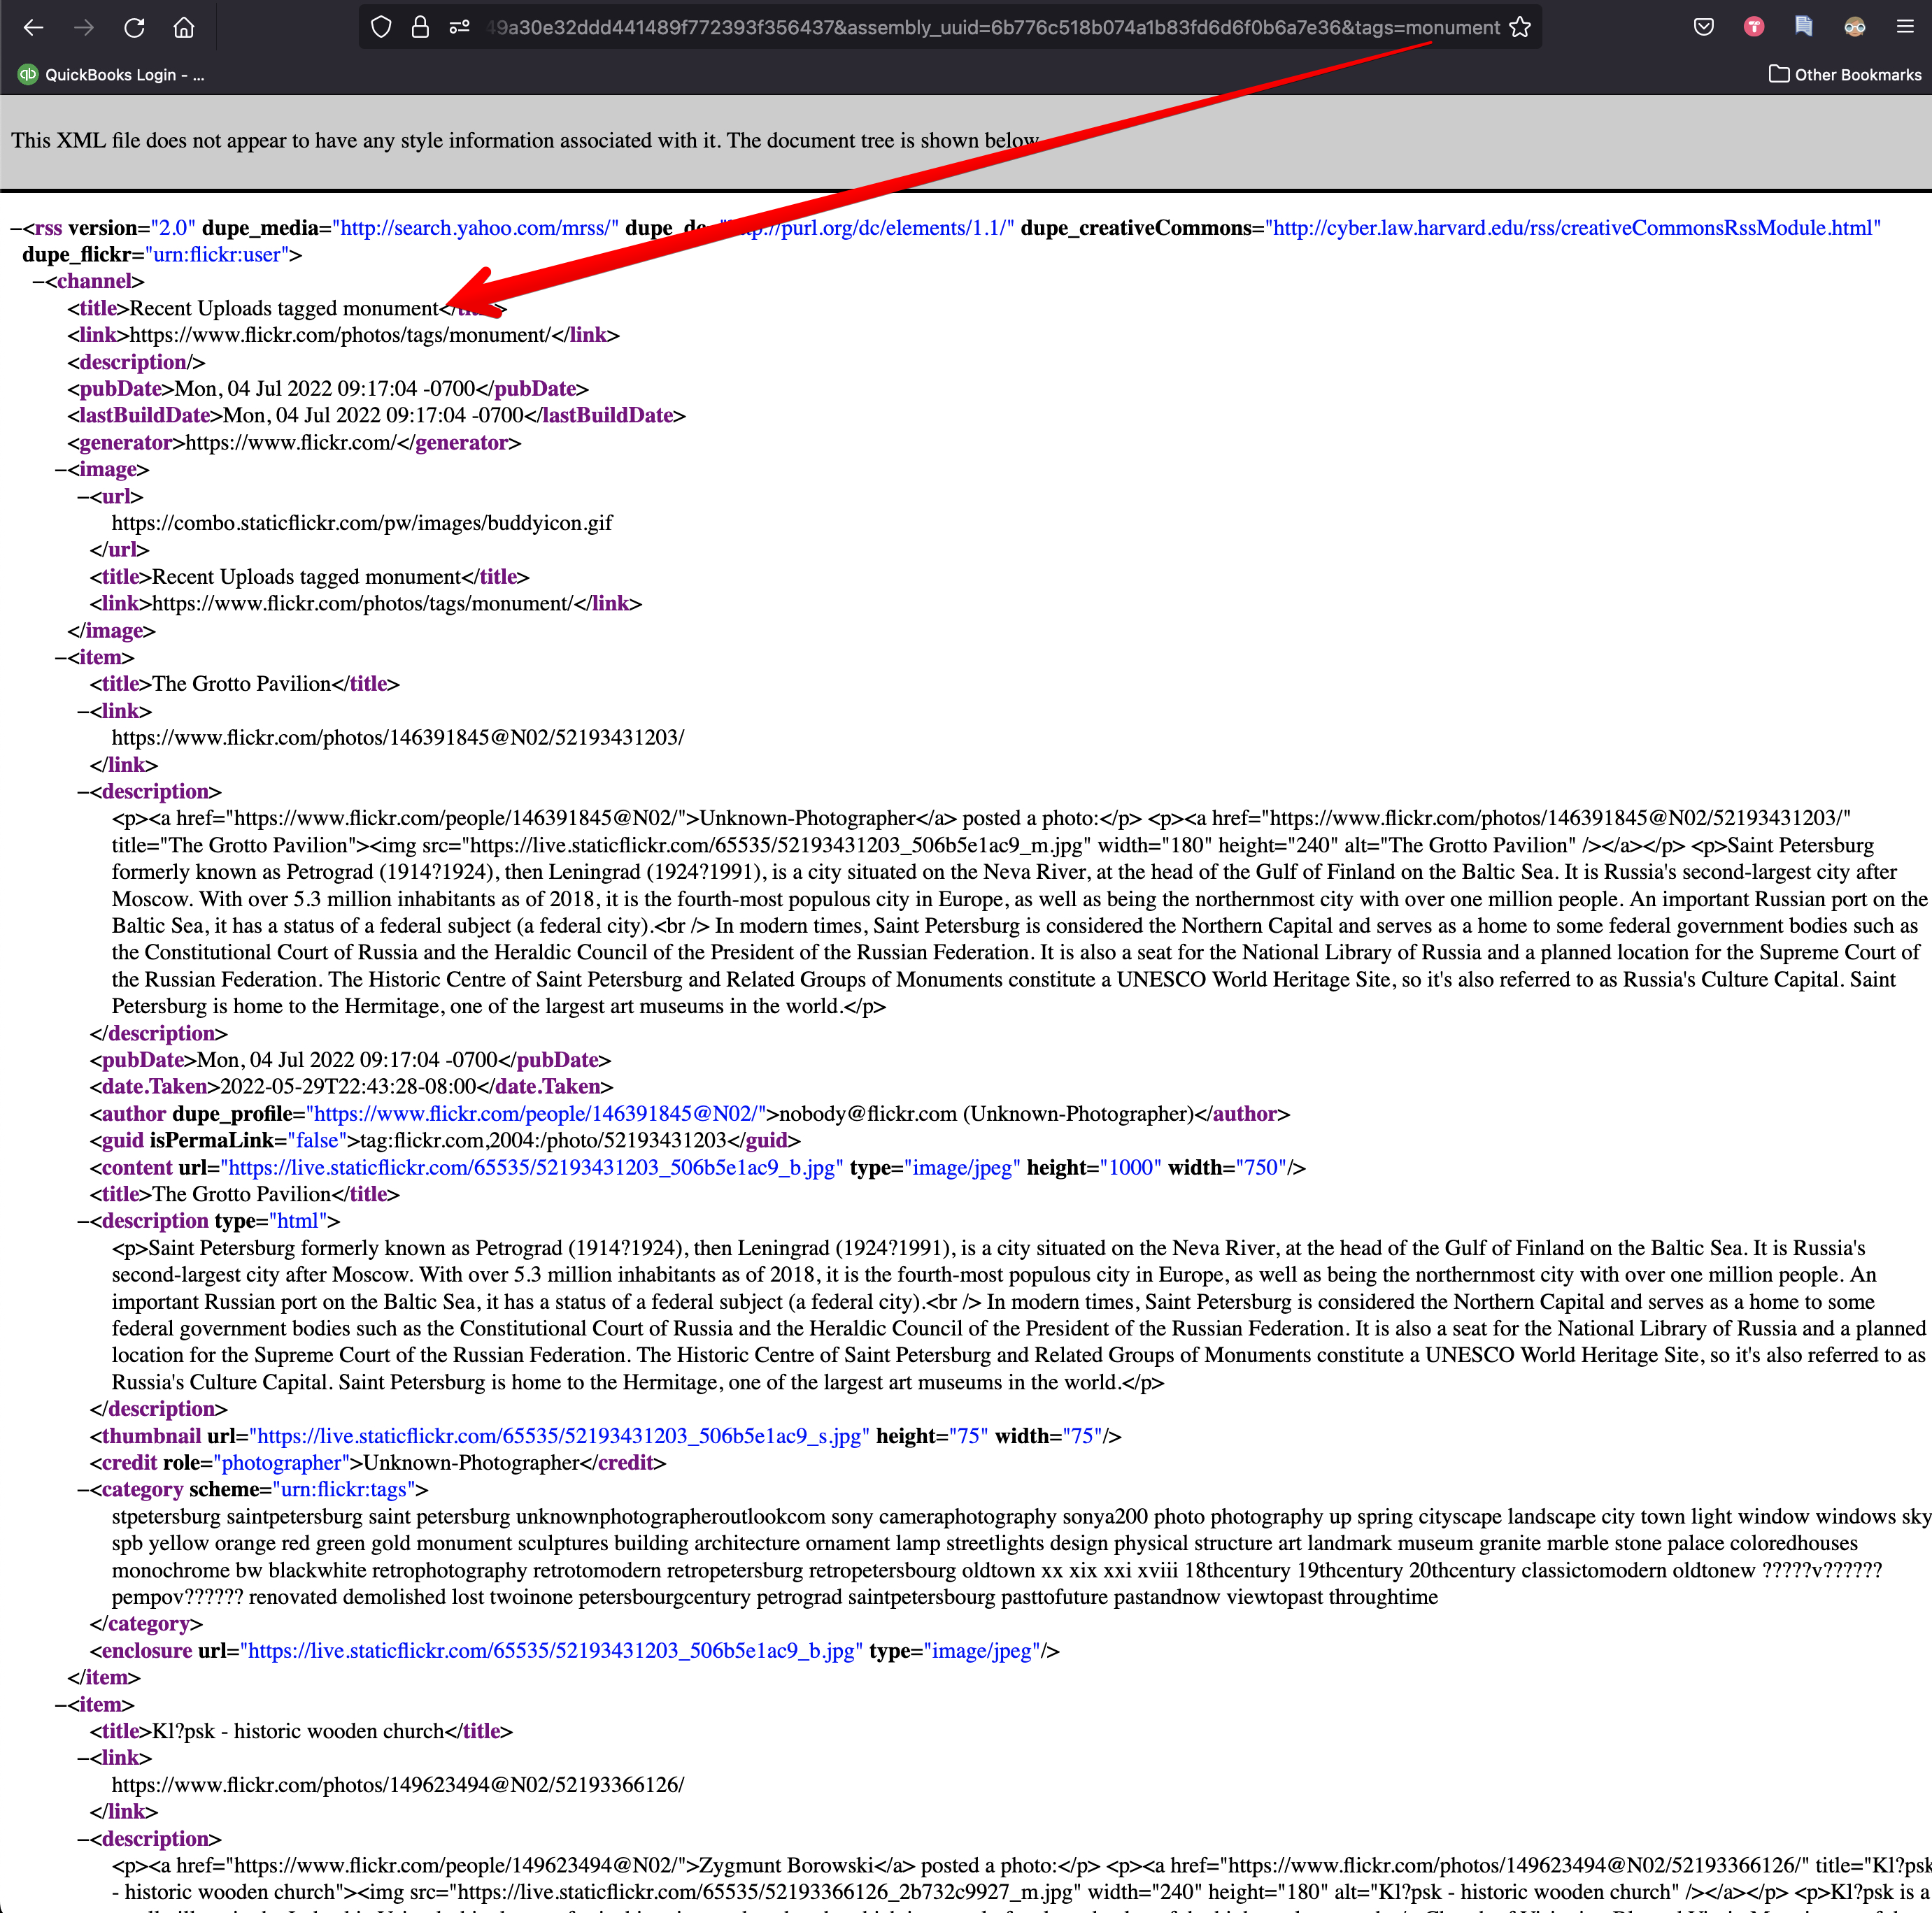Collapse the channel element
Viewport: 1932px width, 1913px height.
[38, 282]
